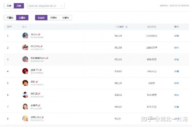Open avatar of rank 6 creator
Screen dimensions: 192x127
click(25, 95)
